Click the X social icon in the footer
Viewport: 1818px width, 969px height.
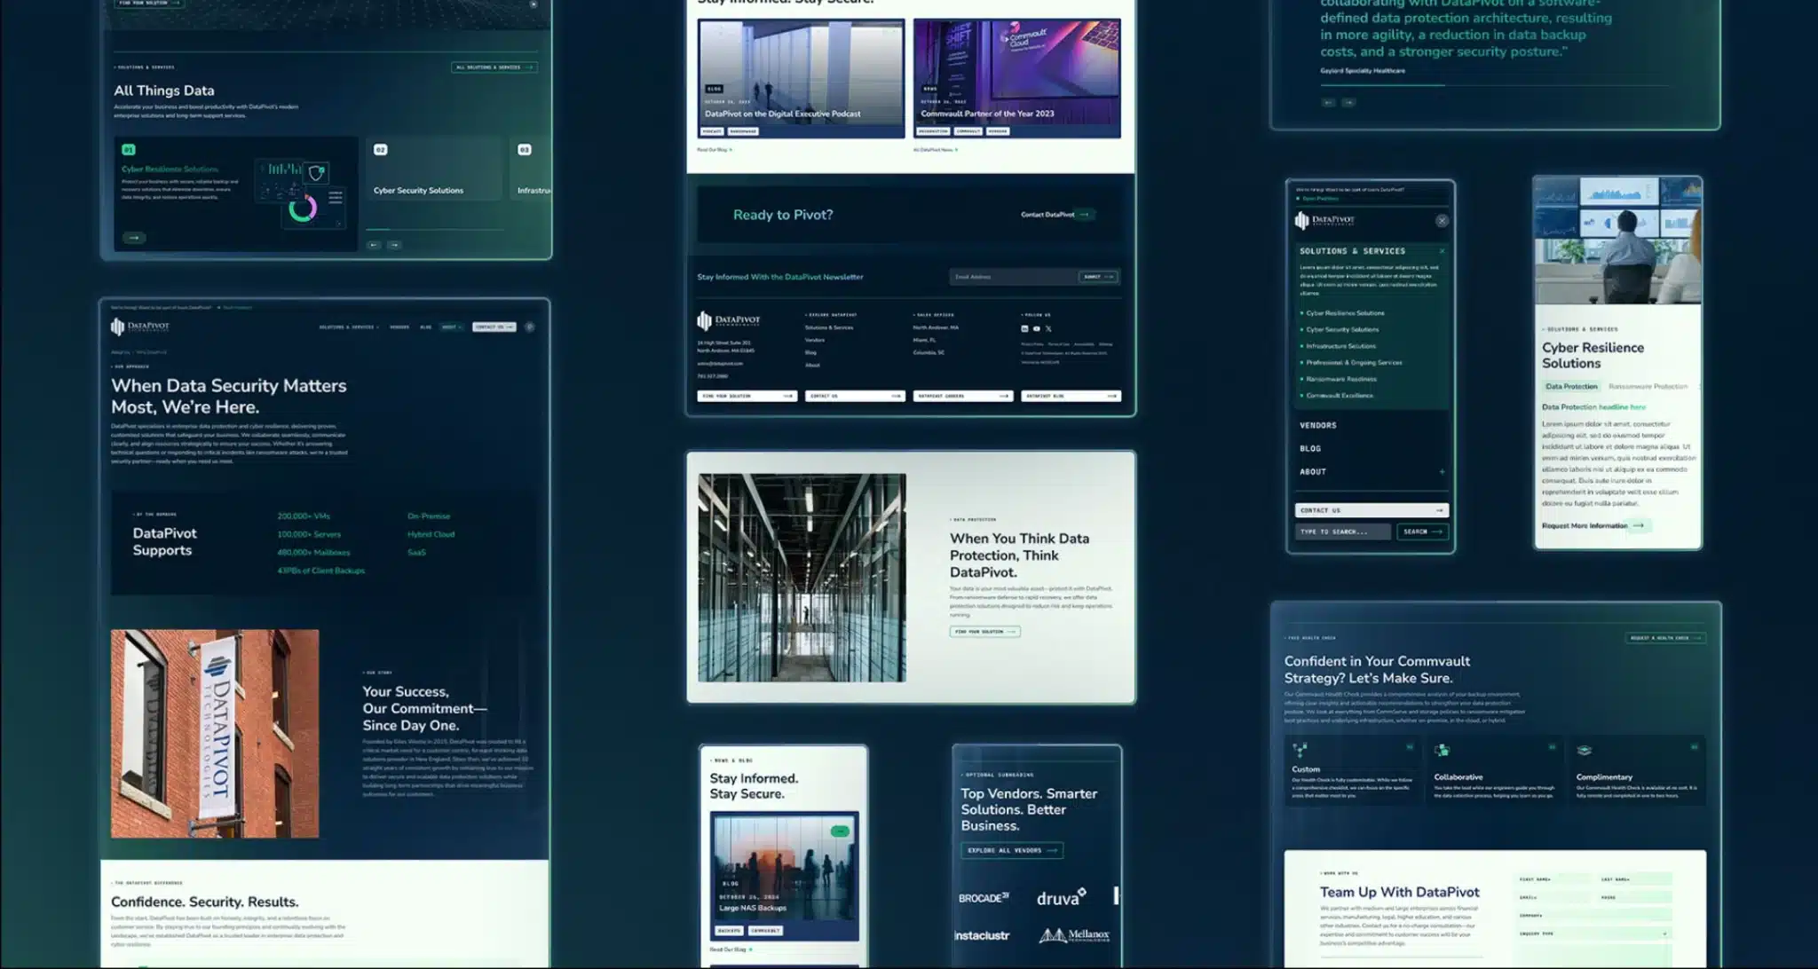(x=1048, y=328)
